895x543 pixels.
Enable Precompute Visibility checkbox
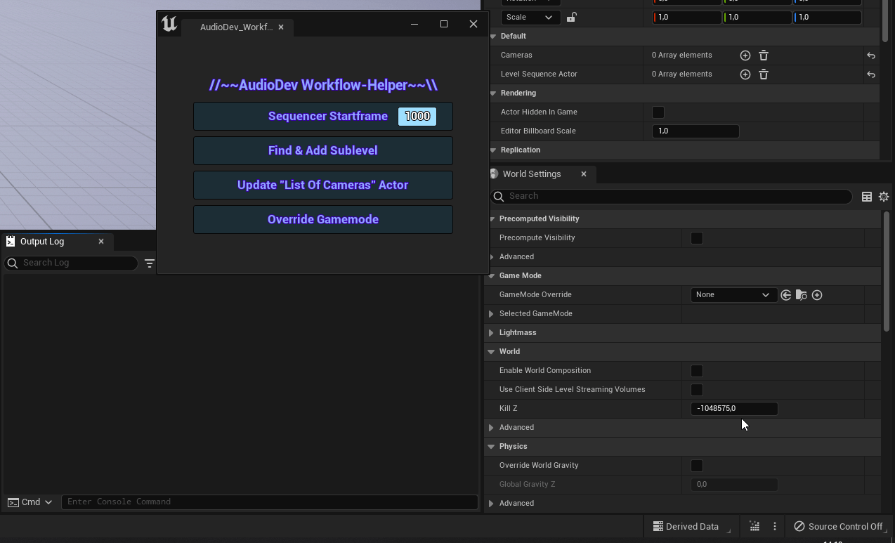pyautogui.click(x=697, y=238)
